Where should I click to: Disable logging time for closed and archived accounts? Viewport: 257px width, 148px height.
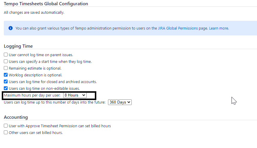tap(6, 82)
